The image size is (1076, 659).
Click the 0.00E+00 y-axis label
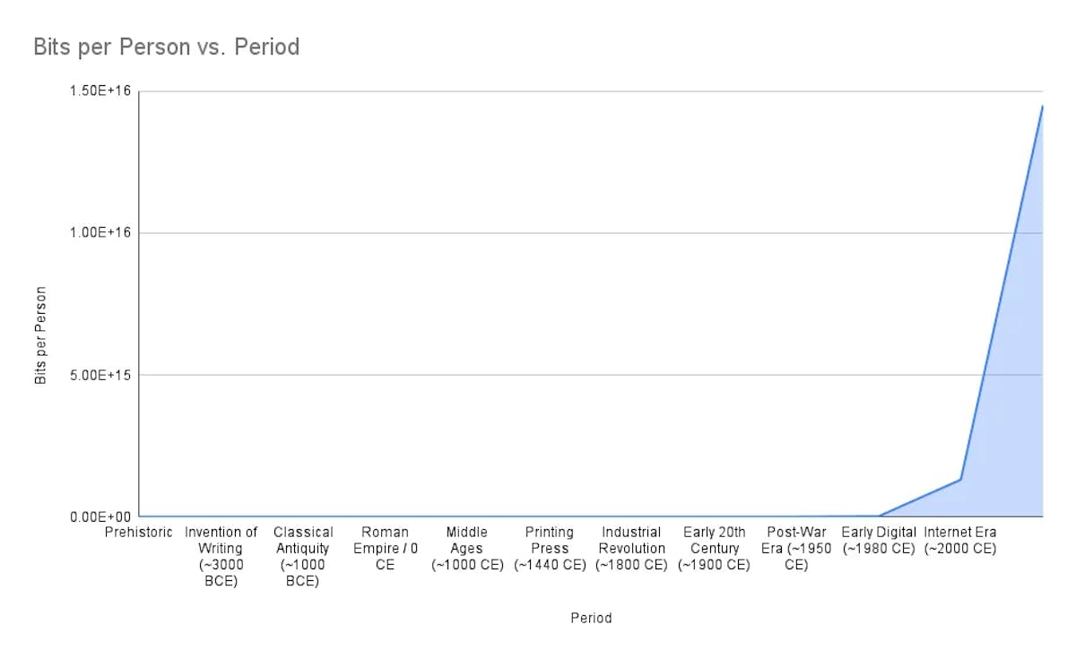99,516
